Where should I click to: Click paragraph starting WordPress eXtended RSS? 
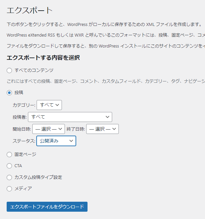pos(106,35)
